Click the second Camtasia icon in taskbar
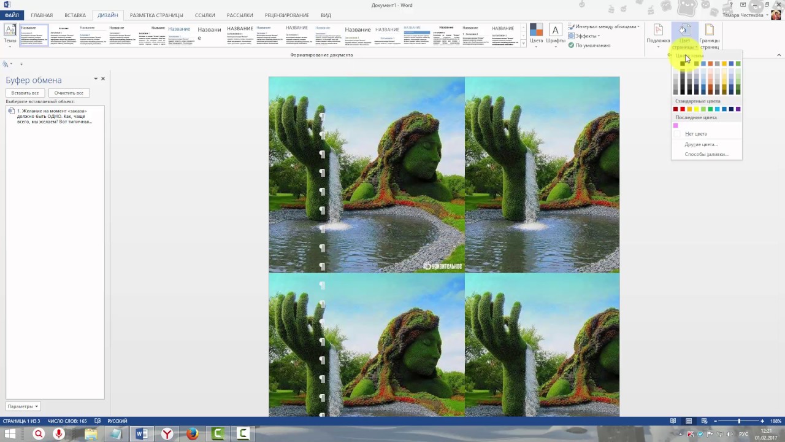Image resolution: width=785 pixels, height=442 pixels. click(243, 434)
